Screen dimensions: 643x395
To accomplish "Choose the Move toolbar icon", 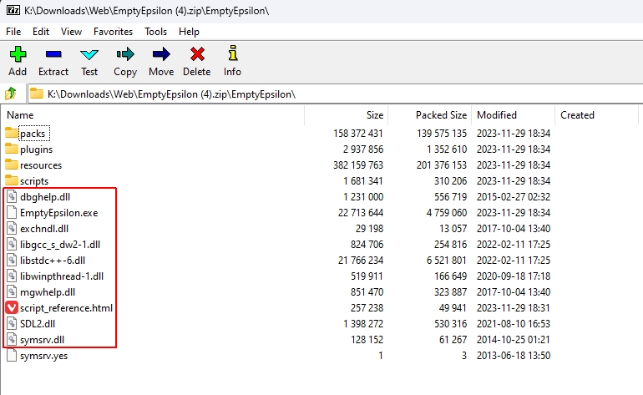I will tap(161, 54).
